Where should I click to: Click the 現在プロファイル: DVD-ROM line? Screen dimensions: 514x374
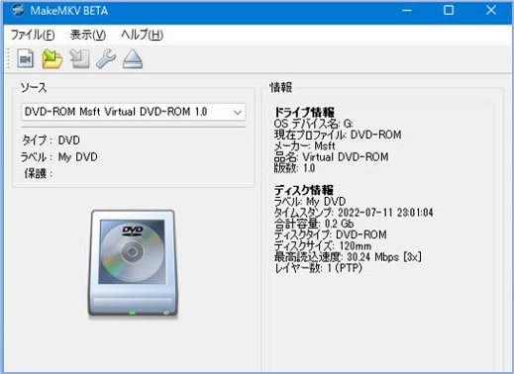click(338, 135)
